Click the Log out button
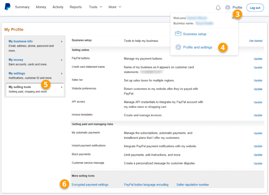This screenshot has height=195, width=269. [x=255, y=8]
